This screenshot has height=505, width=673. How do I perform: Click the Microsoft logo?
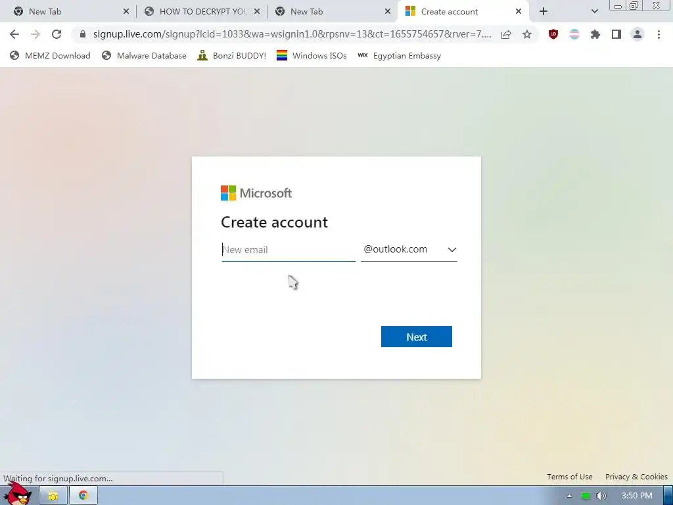tap(256, 193)
